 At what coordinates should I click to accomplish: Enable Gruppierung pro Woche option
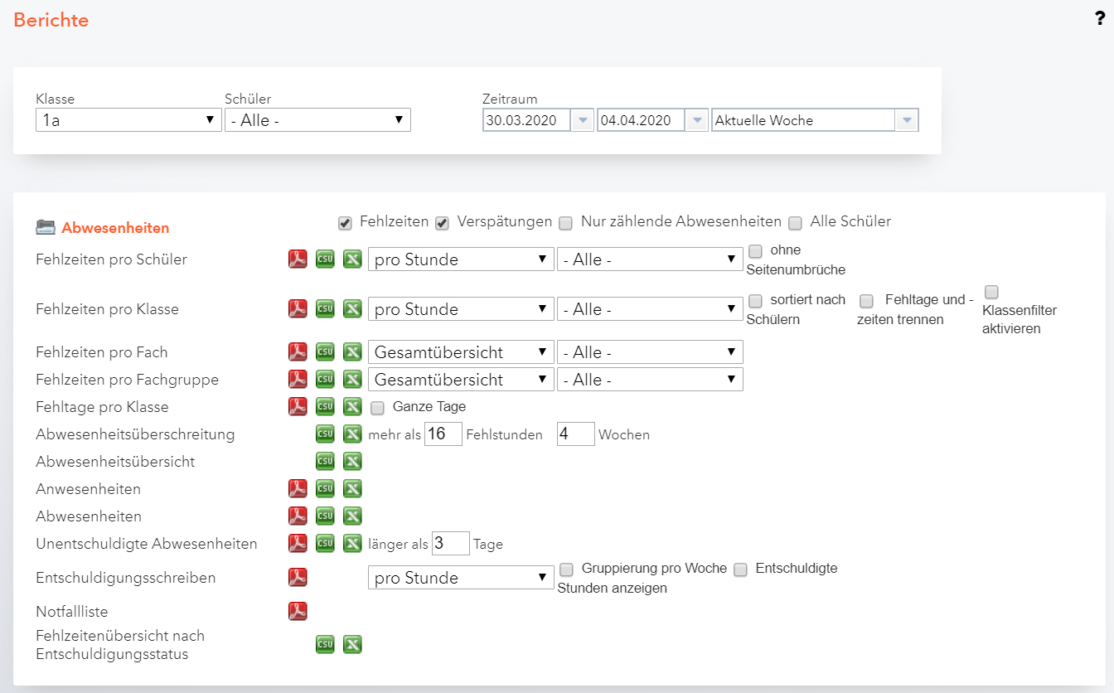(567, 569)
